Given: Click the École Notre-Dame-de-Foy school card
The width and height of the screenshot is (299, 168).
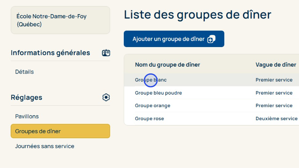Looking at the screenshot, I should [60, 20].
